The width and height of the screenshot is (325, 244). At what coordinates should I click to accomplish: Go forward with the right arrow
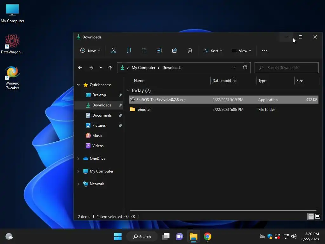pyautogui.click(x=91, y=68)
